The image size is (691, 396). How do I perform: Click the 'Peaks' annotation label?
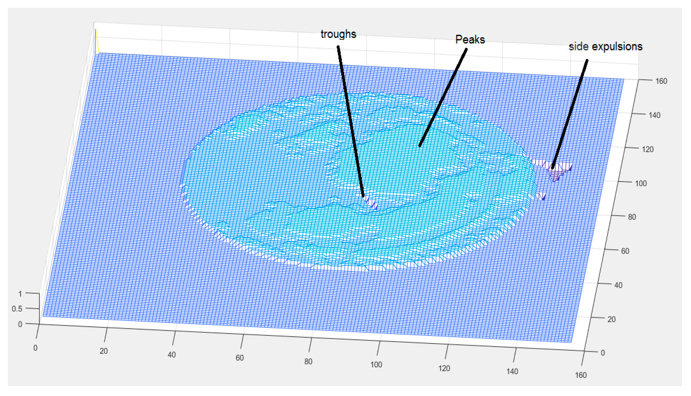(x=470, y=40)
